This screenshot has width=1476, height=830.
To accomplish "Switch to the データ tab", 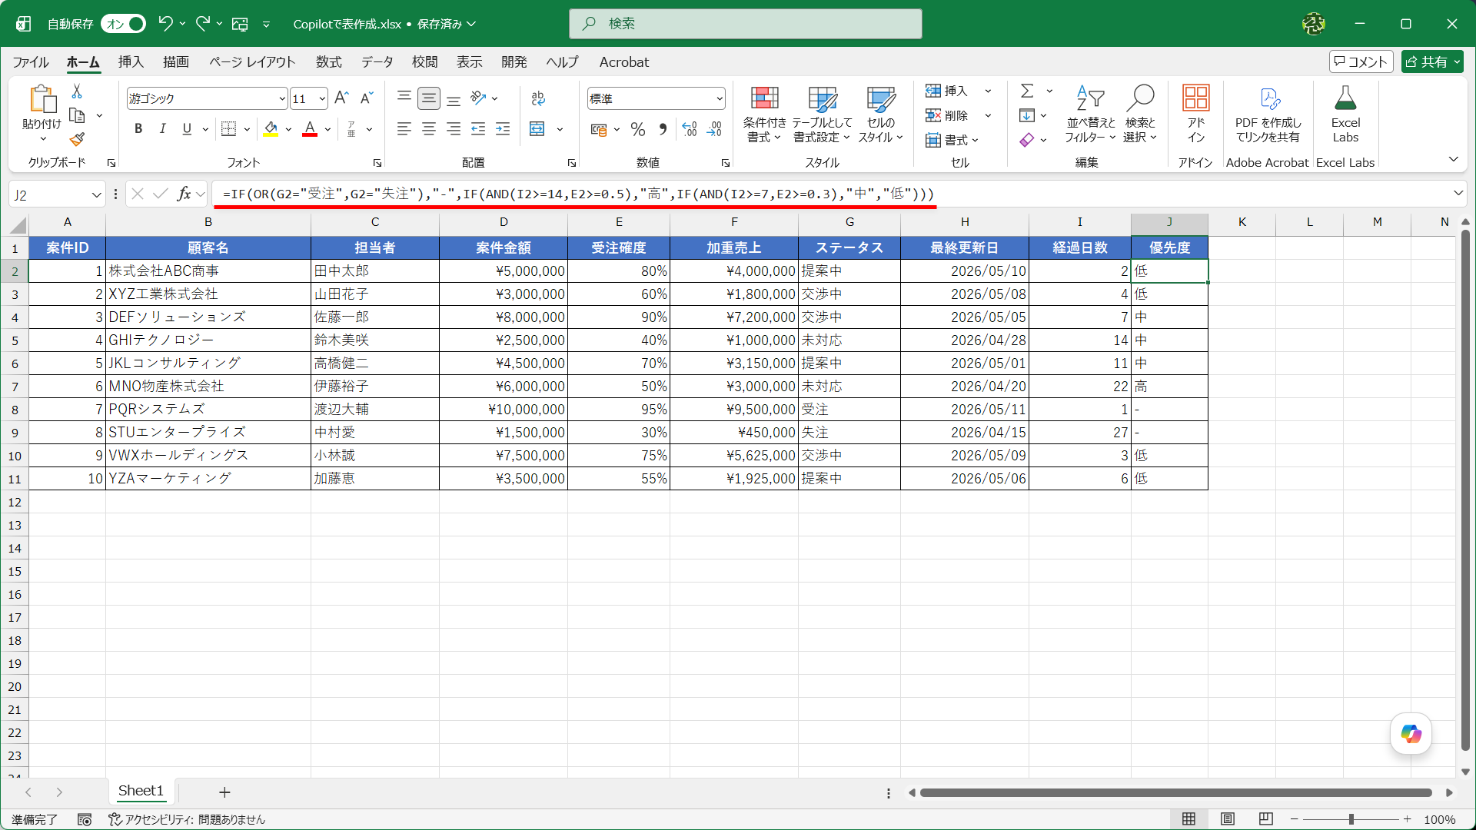I will pos(377,61).
